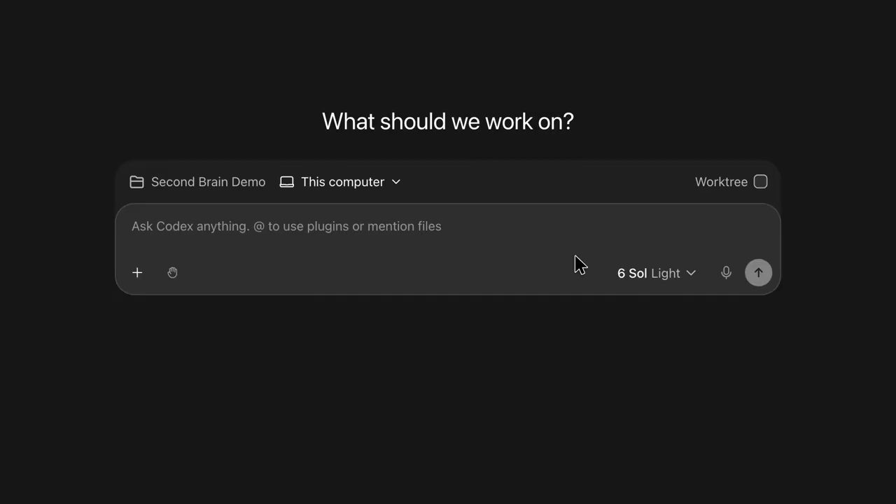Click the Worktree label
This screenshot has height=504, width=896.
(x=721, y=182)
